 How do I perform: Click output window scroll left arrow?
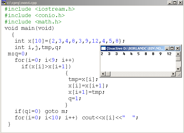[103, 74]
